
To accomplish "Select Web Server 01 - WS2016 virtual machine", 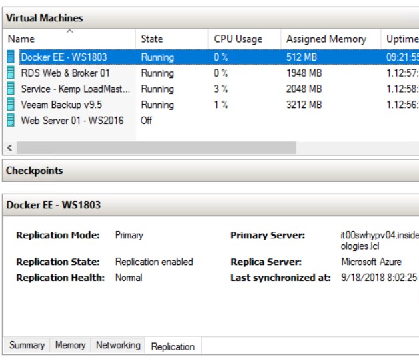I will (73, 121).
